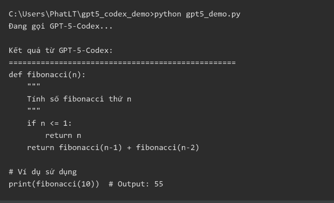The height and width of the screenshot is (203, 334).
Task: Click the fibonacci(n-1) call in the return line
Action: click(90, 147)
